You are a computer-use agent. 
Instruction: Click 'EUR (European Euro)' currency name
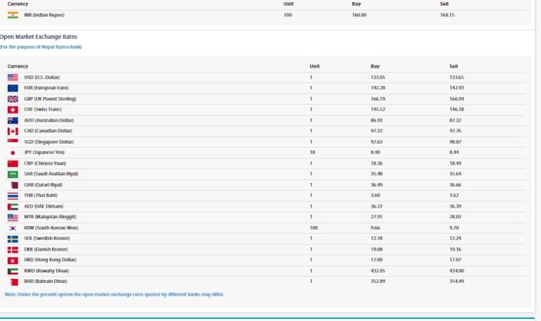(x=46, y=88)
